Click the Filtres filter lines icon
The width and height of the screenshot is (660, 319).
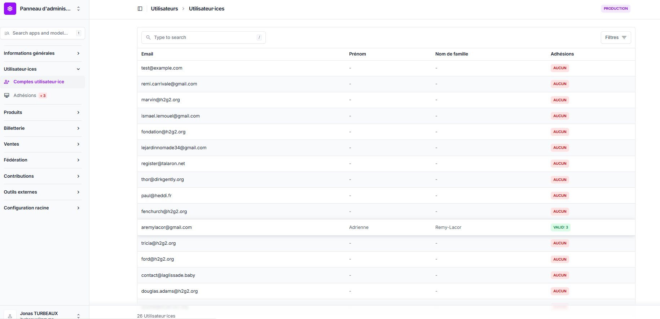[x=624, y=37]
